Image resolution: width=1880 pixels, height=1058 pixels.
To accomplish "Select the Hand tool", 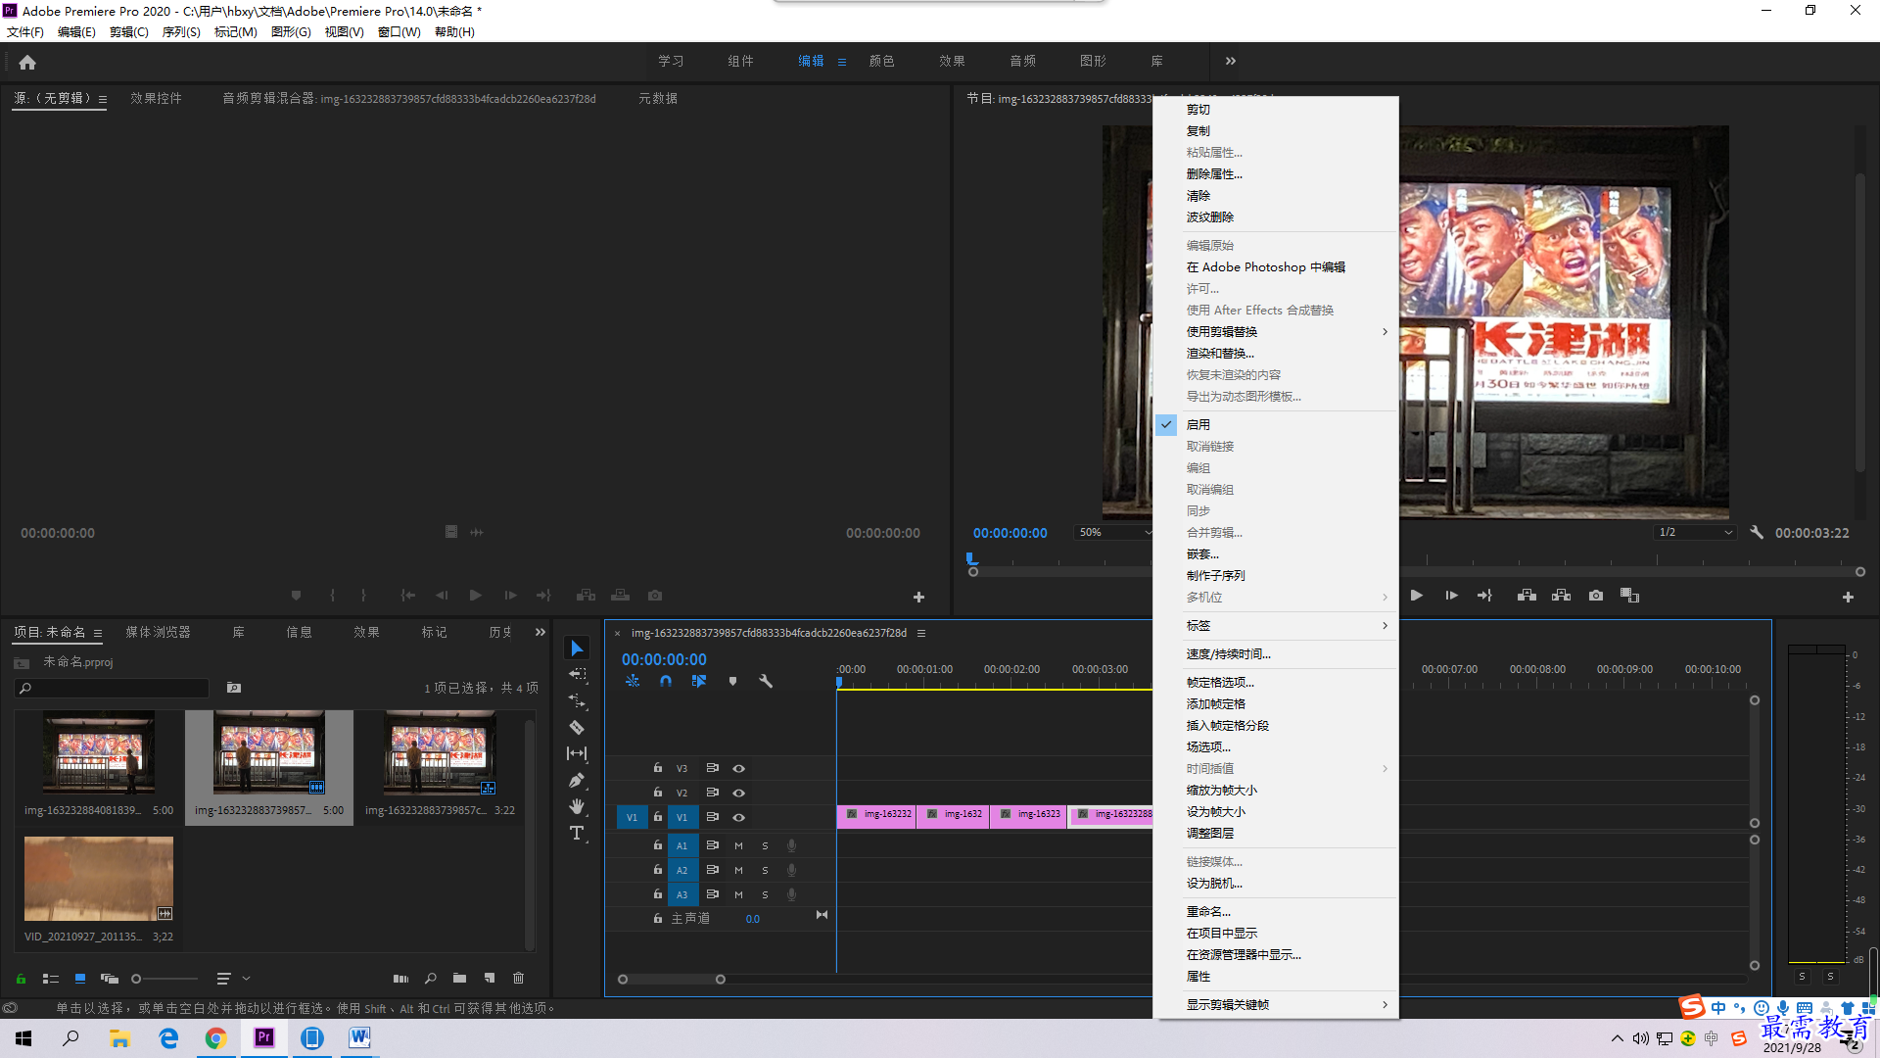I will [x=577, y=806].
